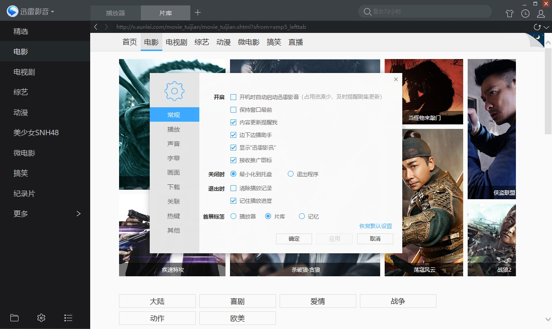Viewport: 552px width, 329px height.
Task: Open the playlist icon in bottom sidebar
Action: pos(68,318)
